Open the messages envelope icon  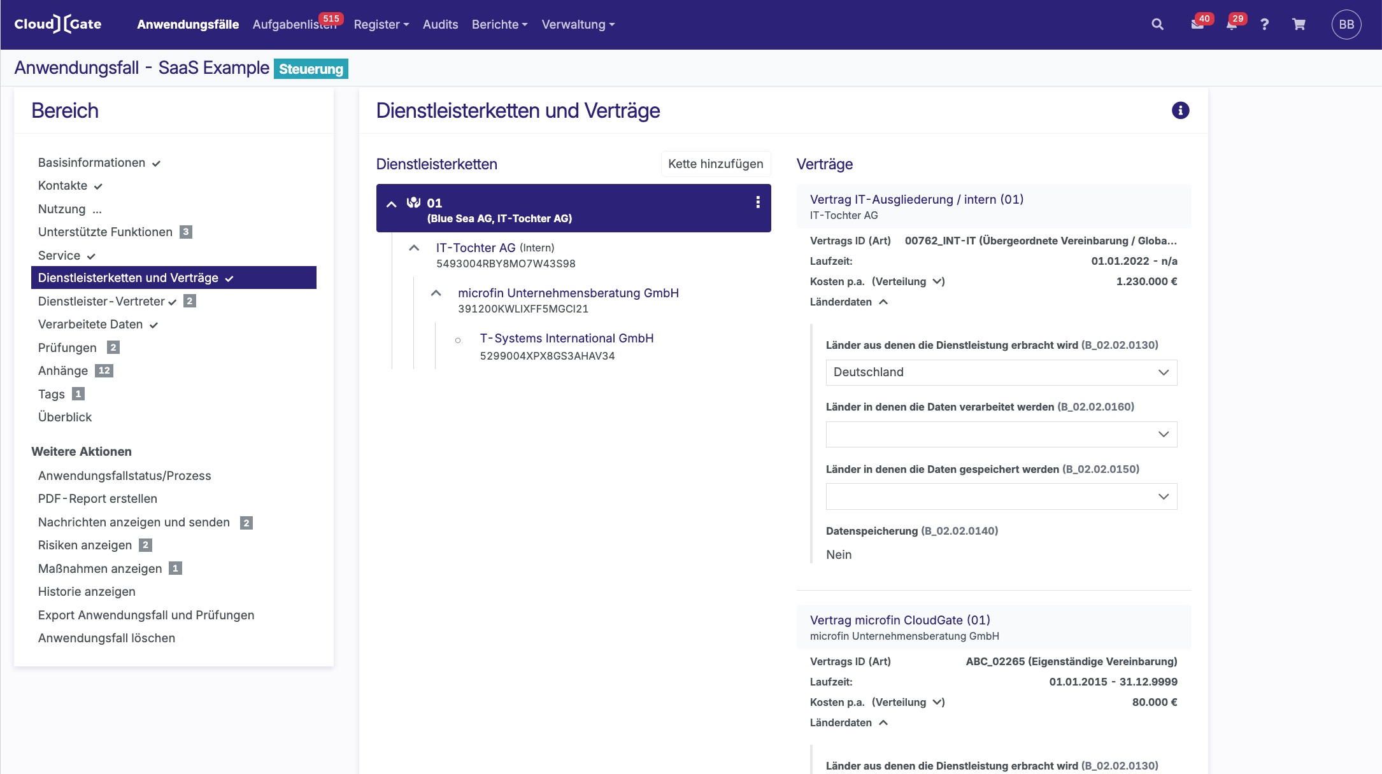coord(1197,24)
